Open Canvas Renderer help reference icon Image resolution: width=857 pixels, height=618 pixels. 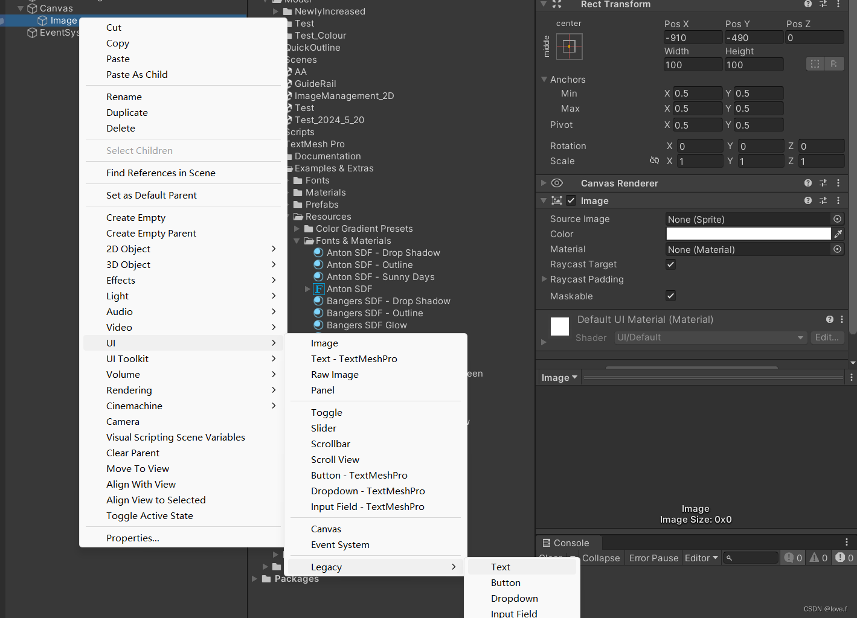808,183
